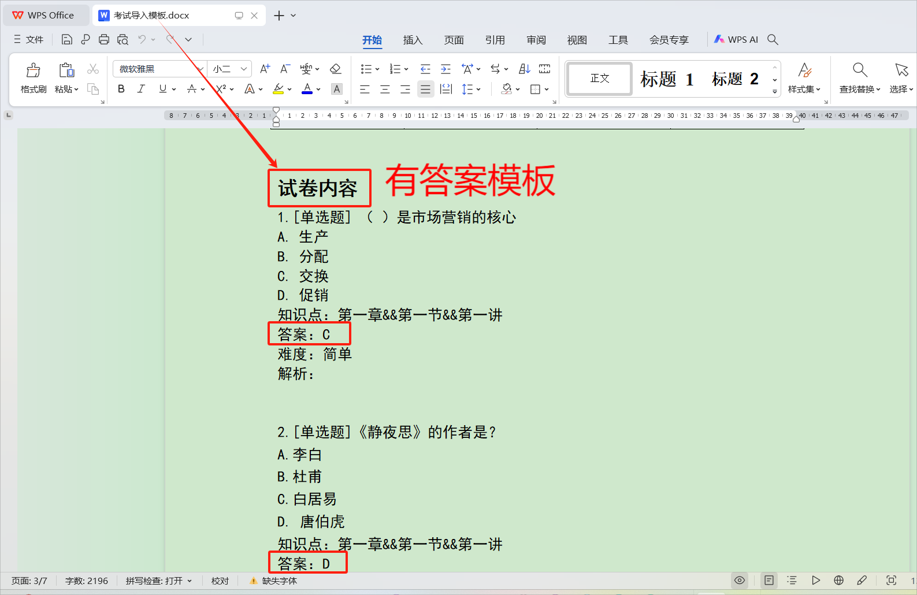Viewport: 917px width, 595px height.
Task: Click the sort (A-Z arrow) icon
Action: click(524, 69)
